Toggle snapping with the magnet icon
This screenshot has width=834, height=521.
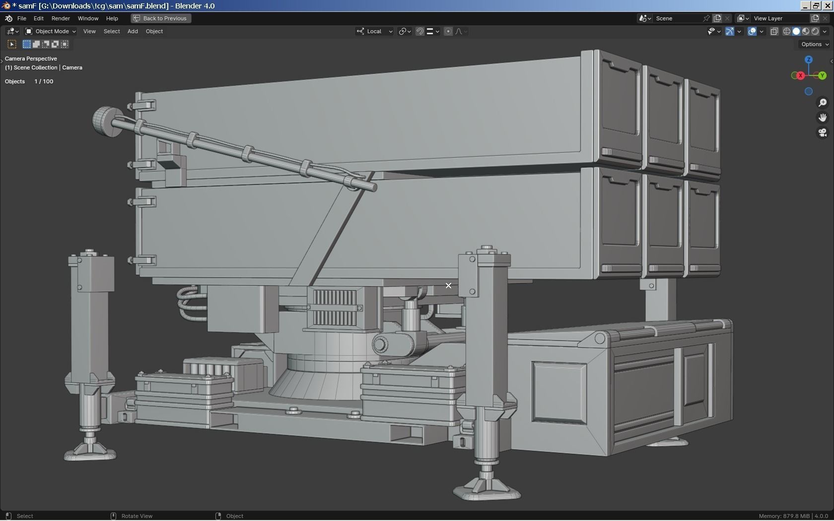[x=420, y=31]
